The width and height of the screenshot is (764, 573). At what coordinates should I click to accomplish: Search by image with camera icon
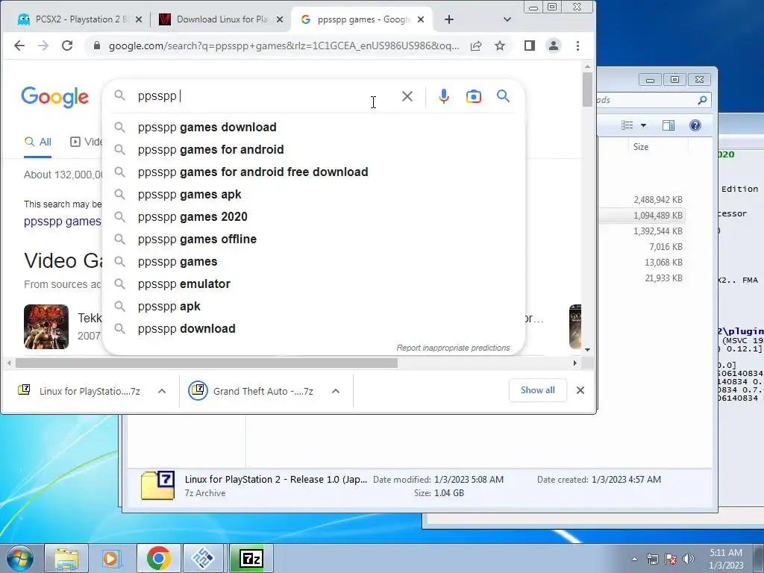474,96
